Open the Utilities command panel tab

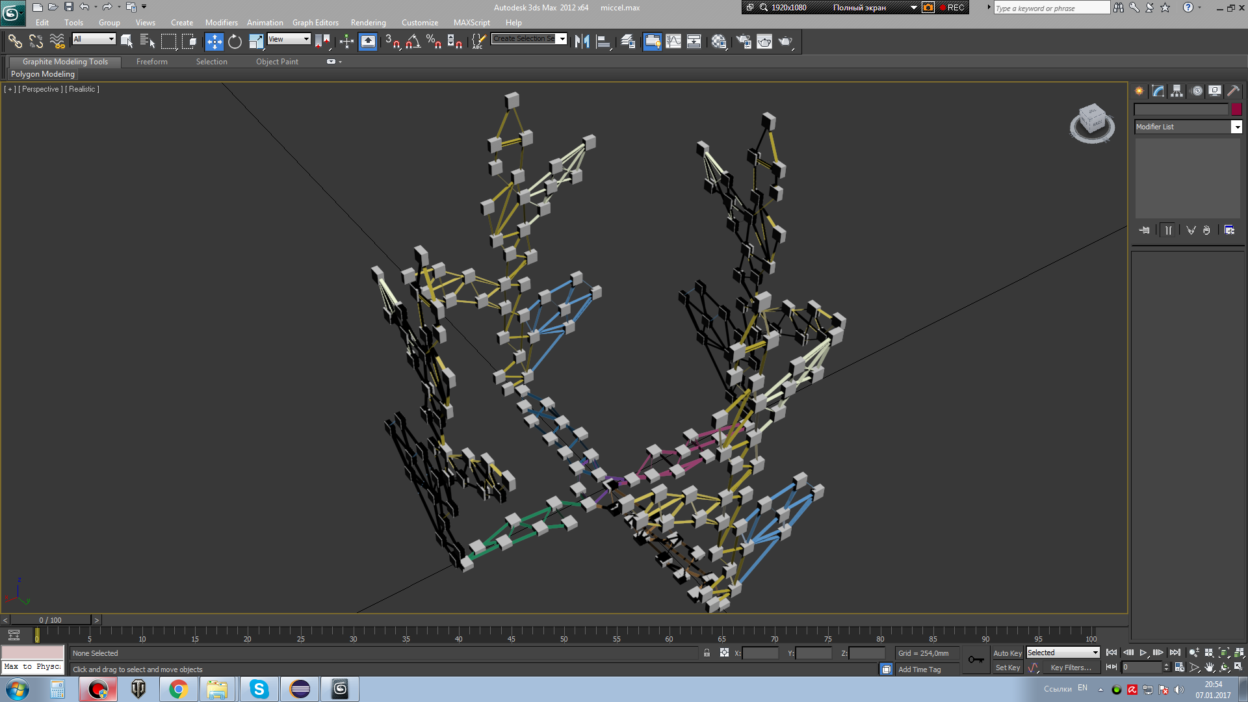tap(1233, 91)
